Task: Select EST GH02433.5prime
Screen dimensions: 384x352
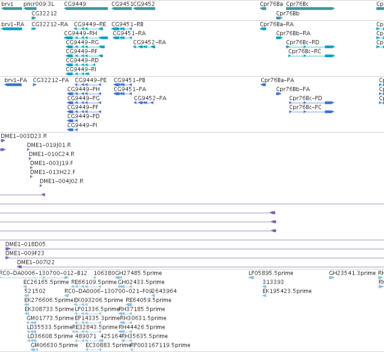Action: 141,282
